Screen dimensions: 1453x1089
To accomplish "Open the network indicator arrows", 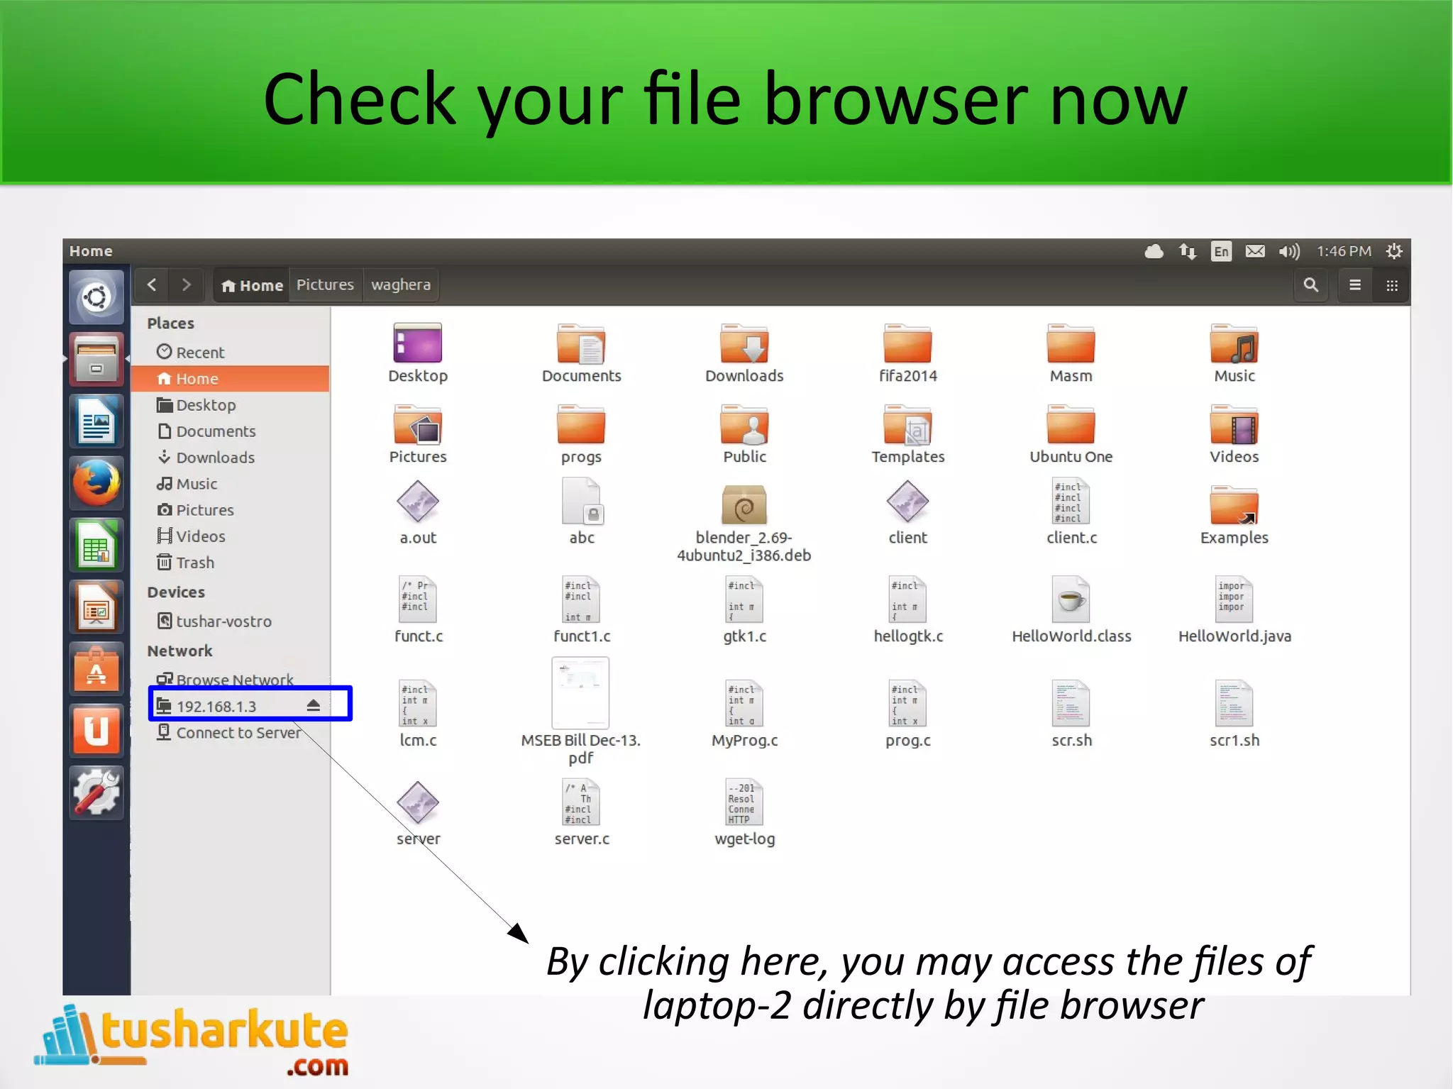I will coord(1188,251).
